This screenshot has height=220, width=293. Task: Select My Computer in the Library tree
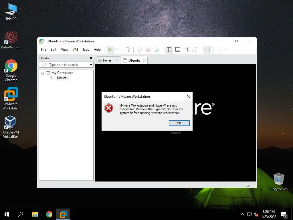(x=62, y=73)
